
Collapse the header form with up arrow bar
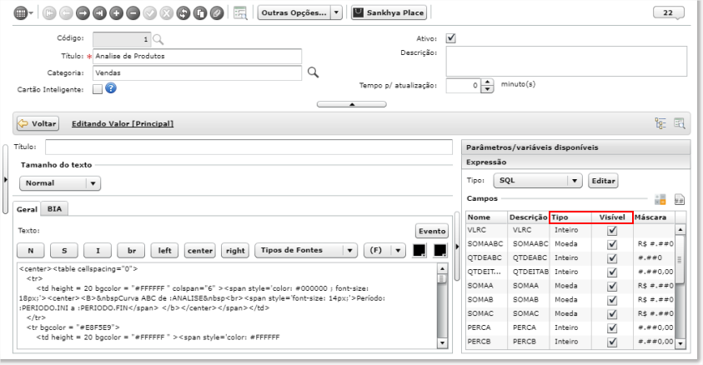click(352, 104)
